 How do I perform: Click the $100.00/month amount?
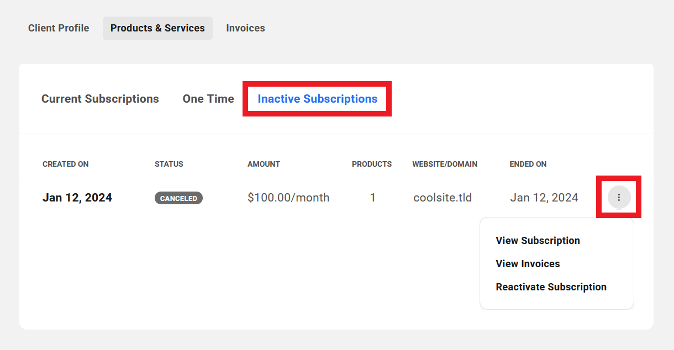[x=288, y=197]
